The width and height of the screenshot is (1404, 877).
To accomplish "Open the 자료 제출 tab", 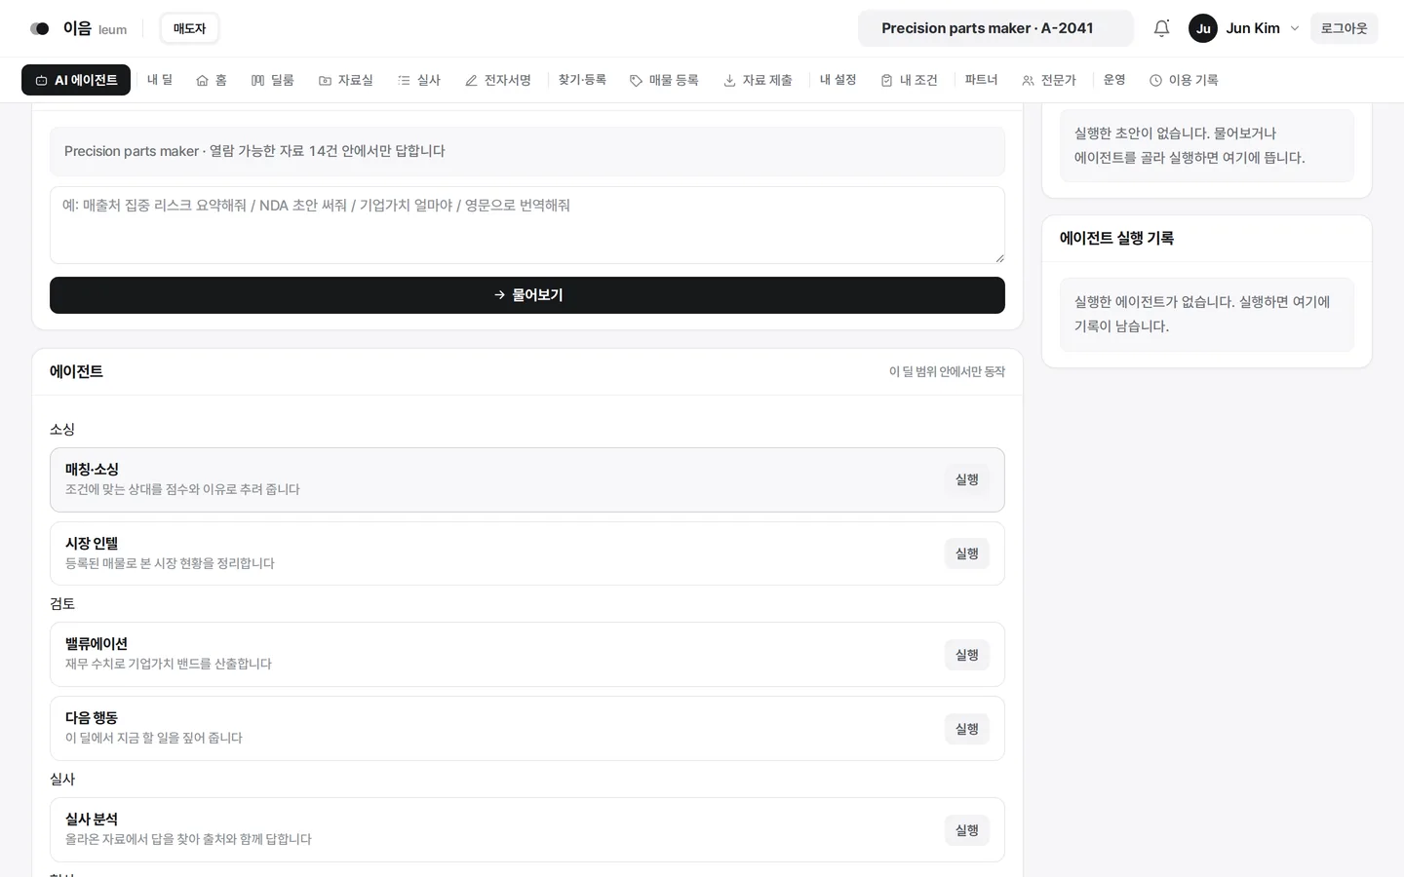I will tap(758, 80).
